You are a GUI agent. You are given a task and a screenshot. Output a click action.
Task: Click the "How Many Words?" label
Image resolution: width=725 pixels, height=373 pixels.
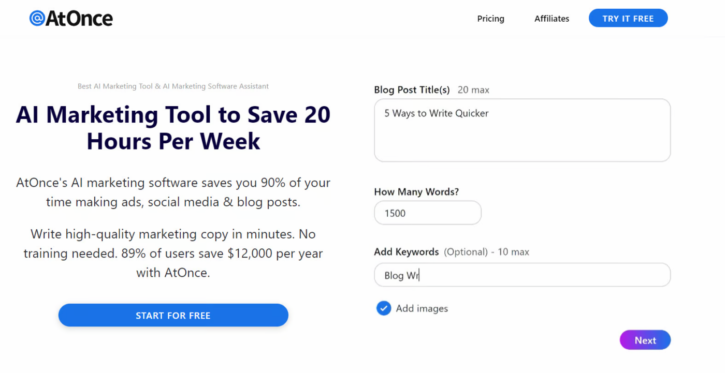[x=416, y=191]
